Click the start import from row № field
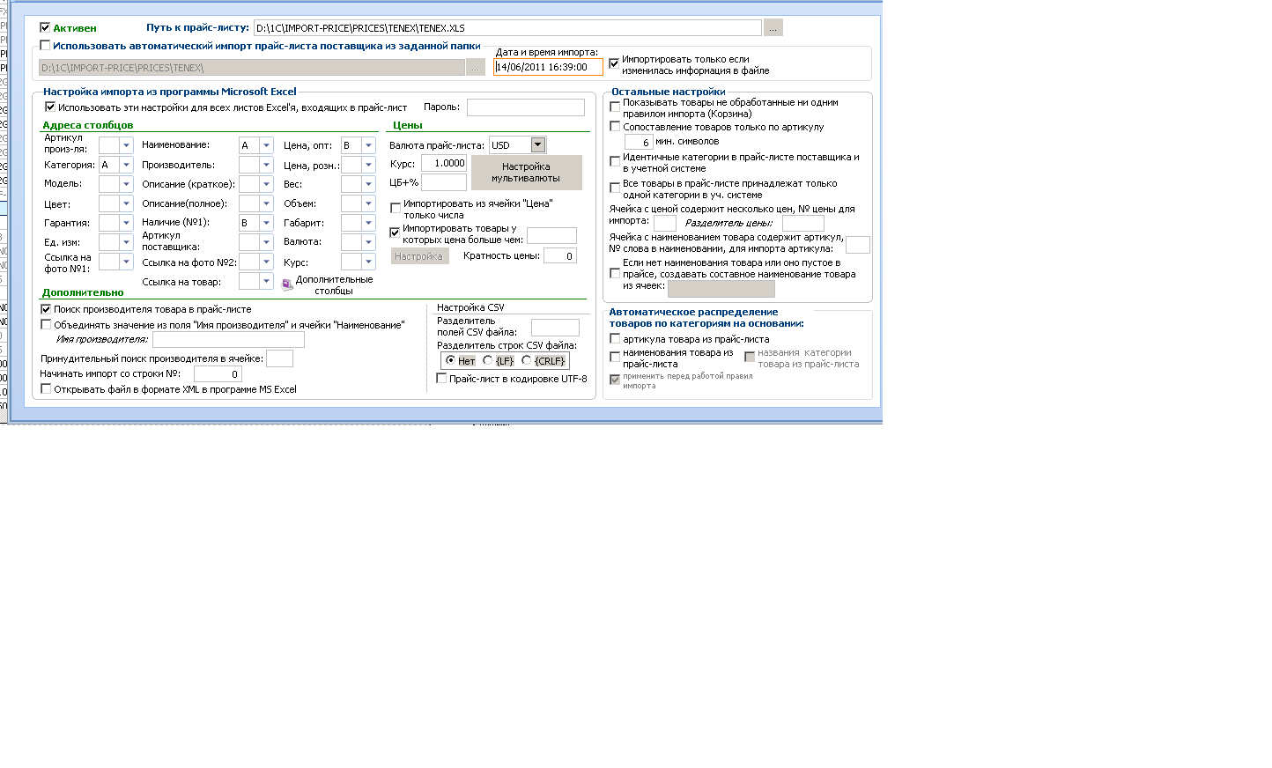The width and height of the screenshot is (1272, 768). pyautogui.click(x=218, y=374)
